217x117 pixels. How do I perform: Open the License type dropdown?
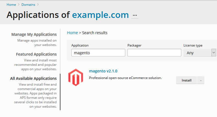tap(200, 53)
